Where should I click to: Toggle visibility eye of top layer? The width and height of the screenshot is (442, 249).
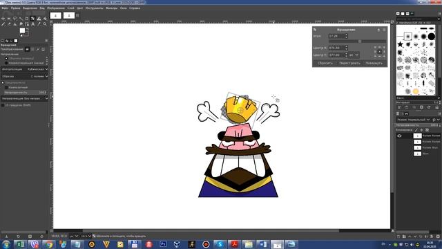[x=399, y=136]
